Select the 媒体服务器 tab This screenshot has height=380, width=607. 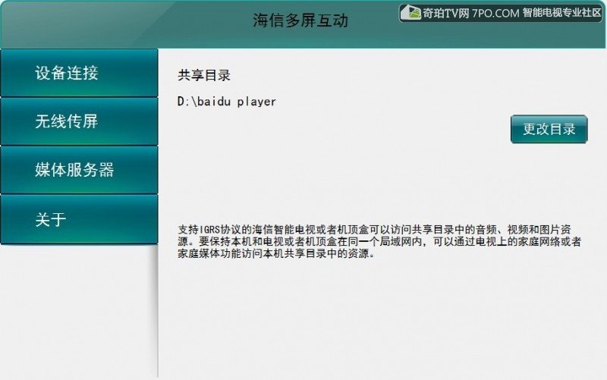(x=79, y=170)
